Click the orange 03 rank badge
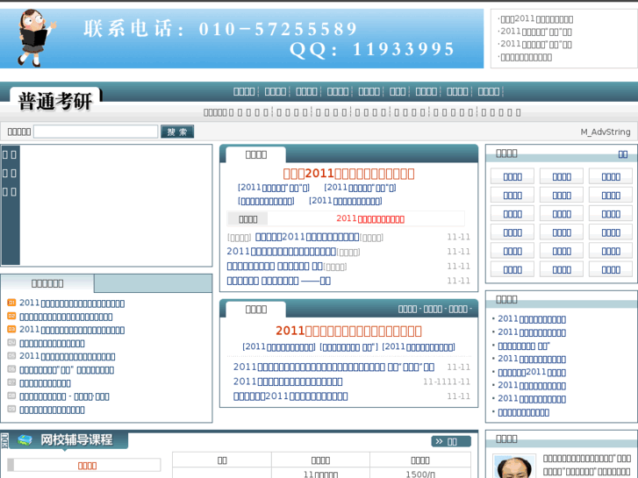The image size is (638, 478). pos(11,329)
